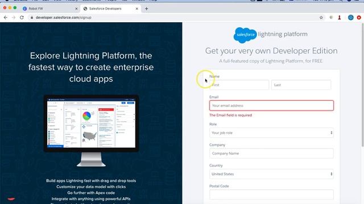
Task: Bookmark page with star icon
Action: point(321,18)
